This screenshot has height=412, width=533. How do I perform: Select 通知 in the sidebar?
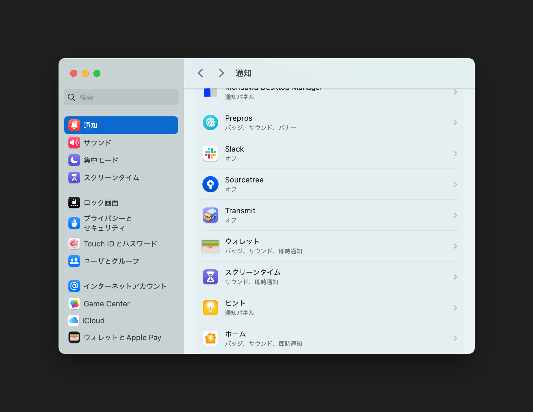tap(121, 125)
